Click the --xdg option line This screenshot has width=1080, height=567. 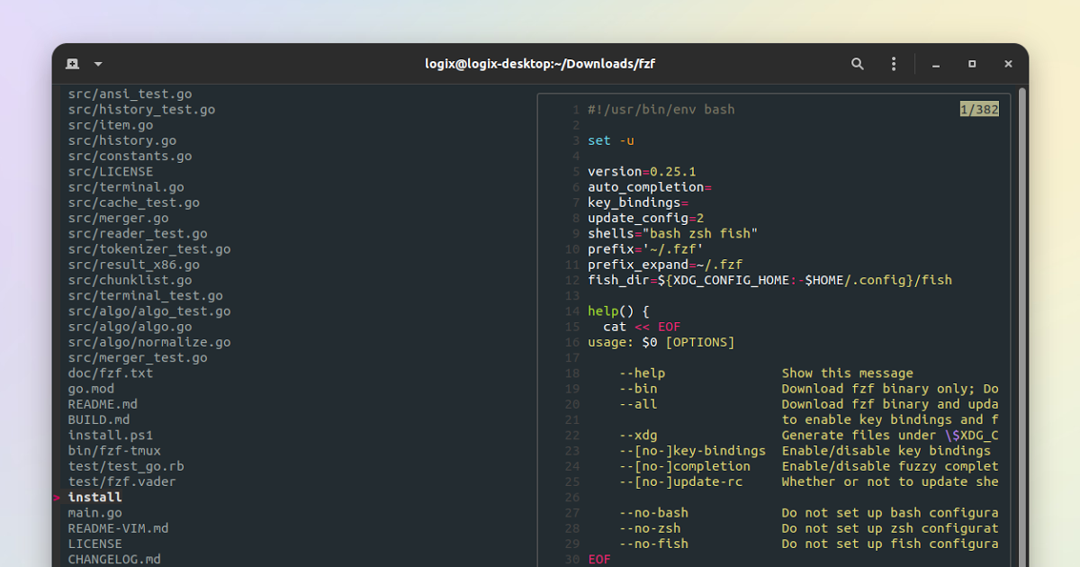coord(809,436)
